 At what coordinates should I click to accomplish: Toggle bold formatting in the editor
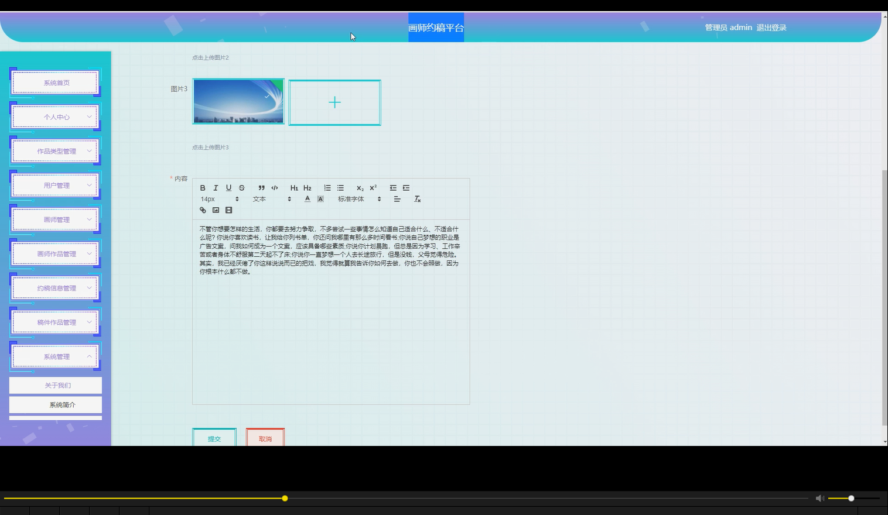203,187
